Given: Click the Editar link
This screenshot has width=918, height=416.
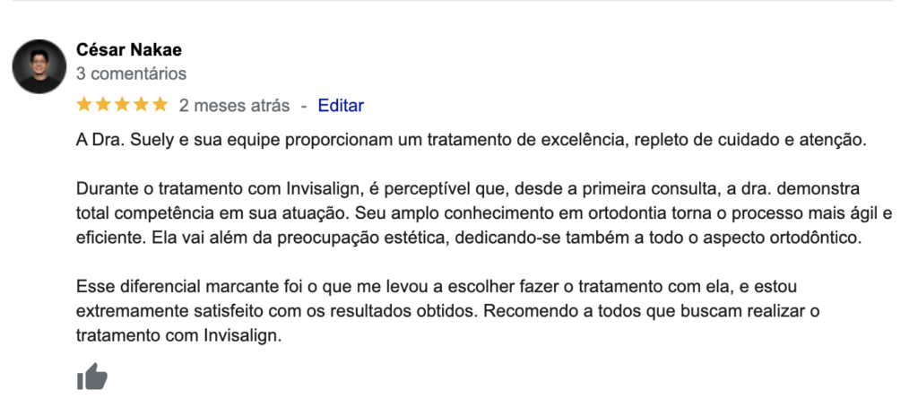Looking at the screenshot, I should (341, 105).
